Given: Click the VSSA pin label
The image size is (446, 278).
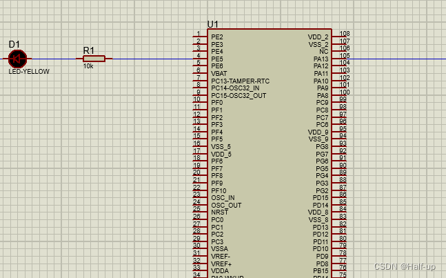Looking at the screenshot, I should pyautogui.click(x=219, y=249).
